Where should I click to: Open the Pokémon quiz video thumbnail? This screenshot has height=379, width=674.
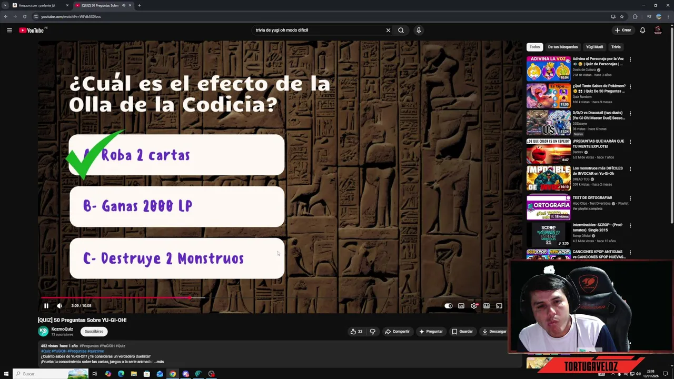tap(548, 95)
